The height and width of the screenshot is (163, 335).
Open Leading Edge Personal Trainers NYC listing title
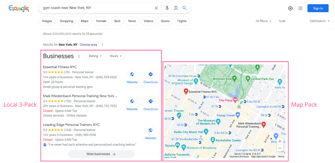click(71, 125)
